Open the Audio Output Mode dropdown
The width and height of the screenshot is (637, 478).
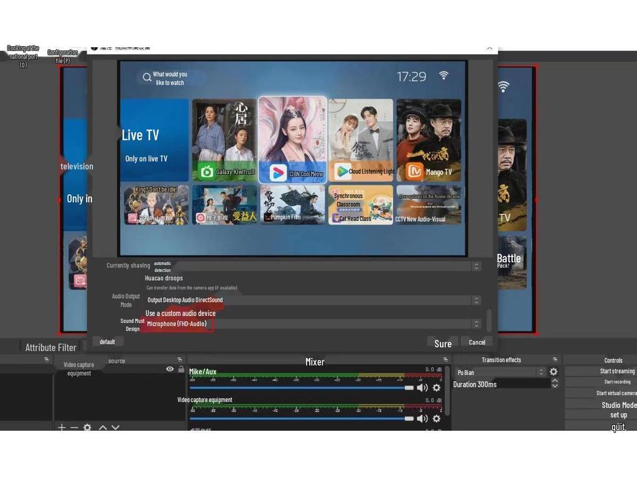point(314,300)
